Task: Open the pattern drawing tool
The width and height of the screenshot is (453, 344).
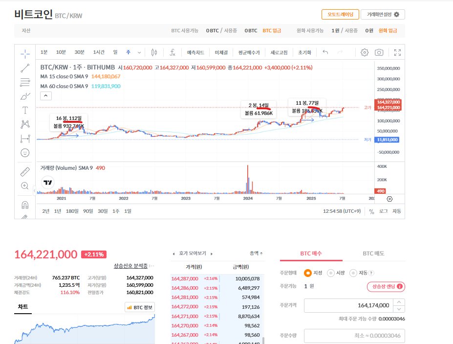Action: pos(25,124)
